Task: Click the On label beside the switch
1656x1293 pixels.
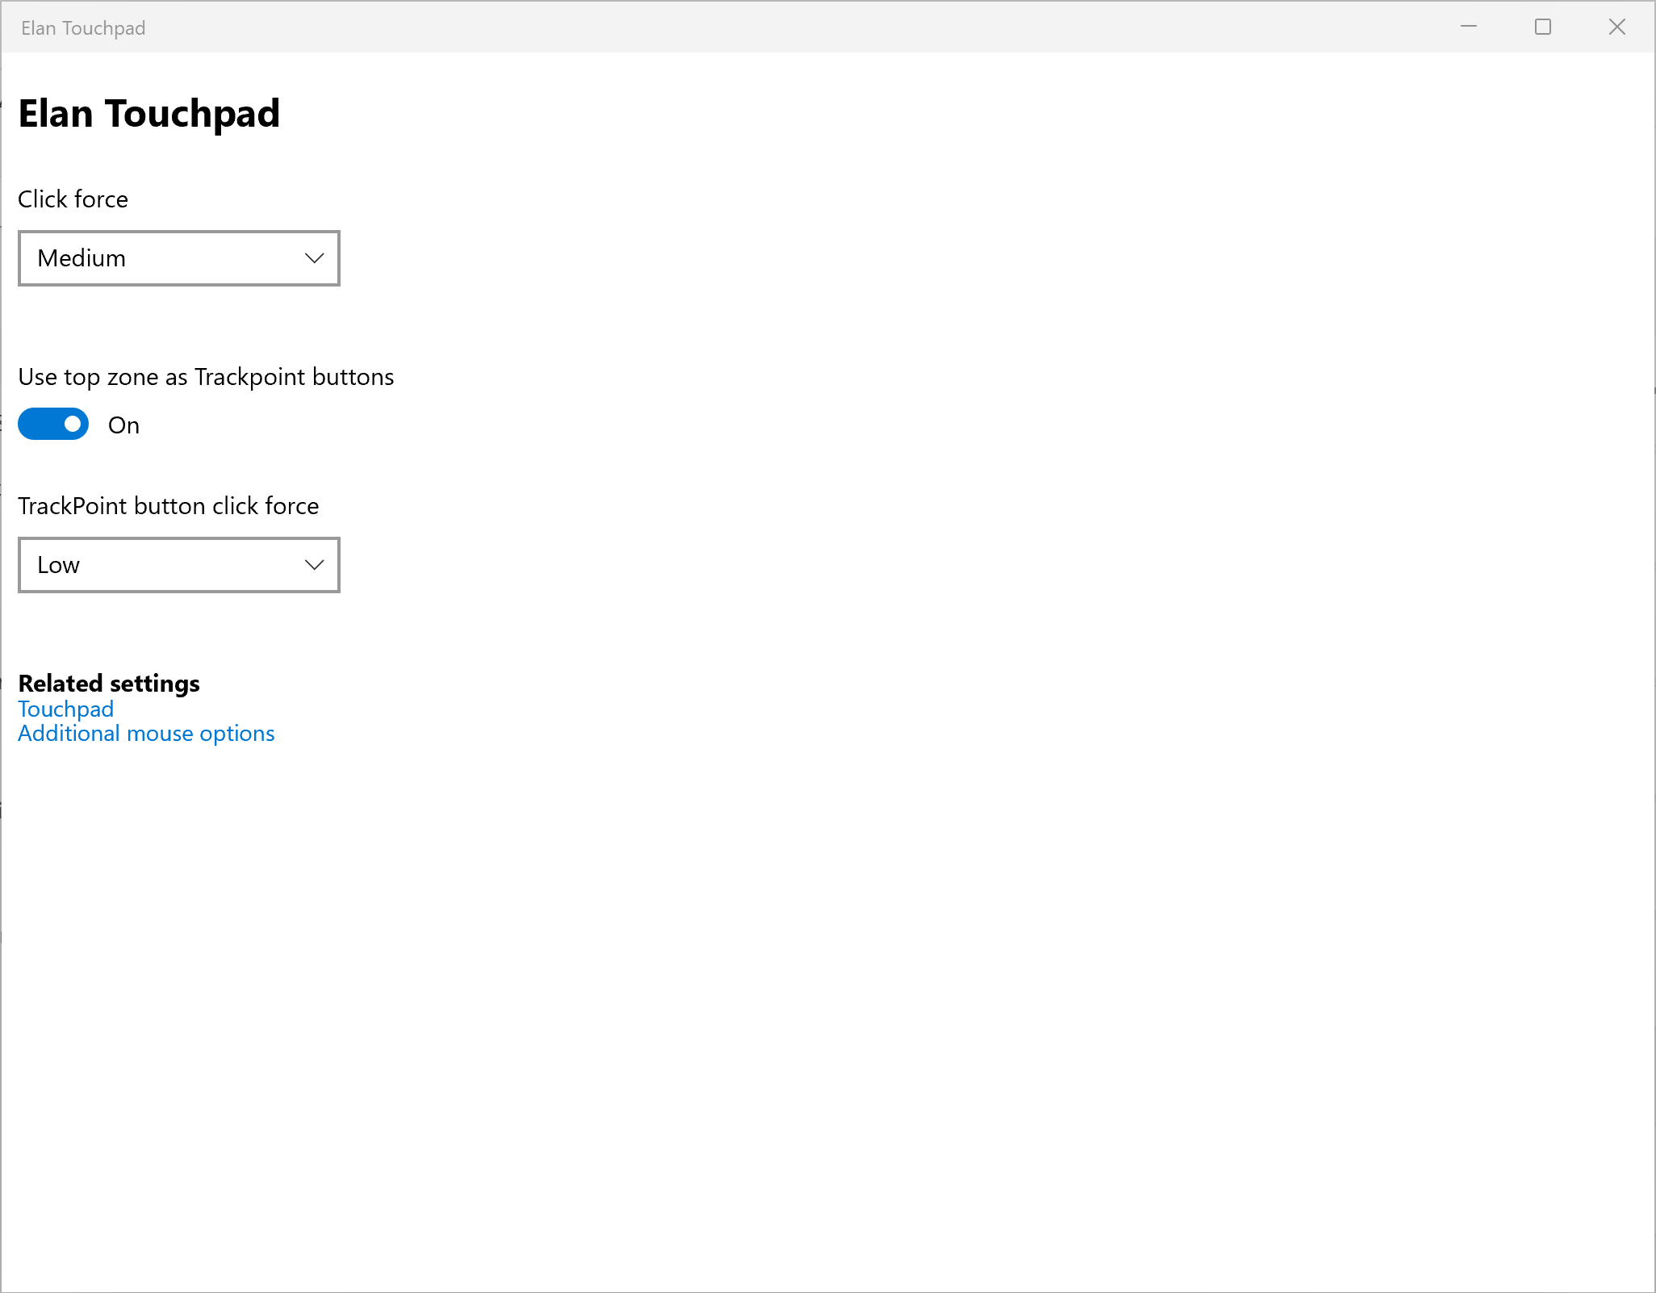Action: 123,425
